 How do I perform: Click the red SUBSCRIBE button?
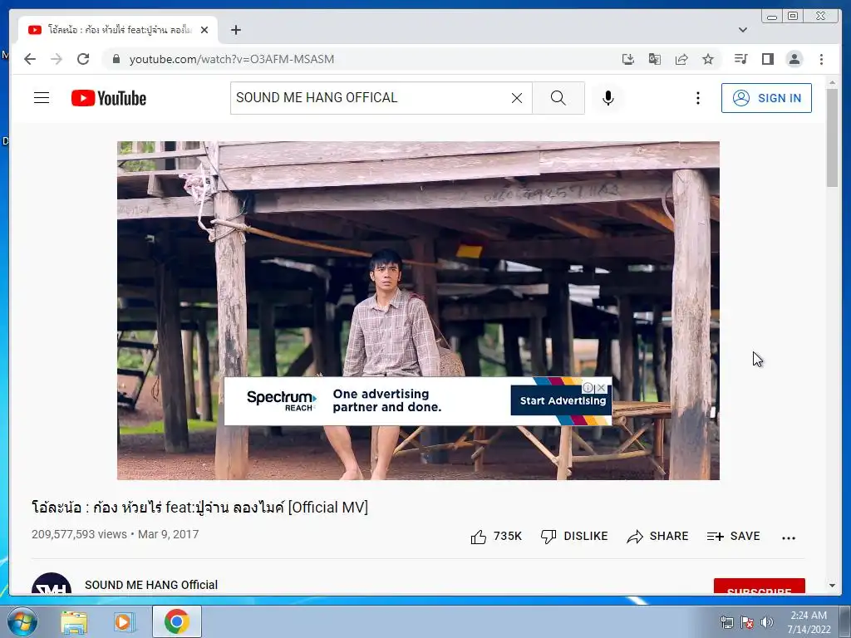pyautogui.click(x=760, y=586)
